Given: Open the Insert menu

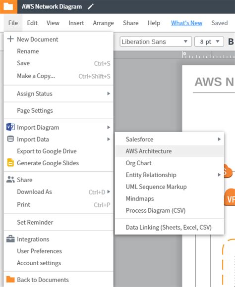Looking at the screenshot, I should click(x=76, y=23).
